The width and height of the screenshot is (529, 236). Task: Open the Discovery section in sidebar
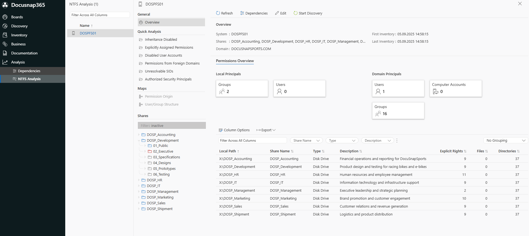pyautogui.click(x=19, y=26)
